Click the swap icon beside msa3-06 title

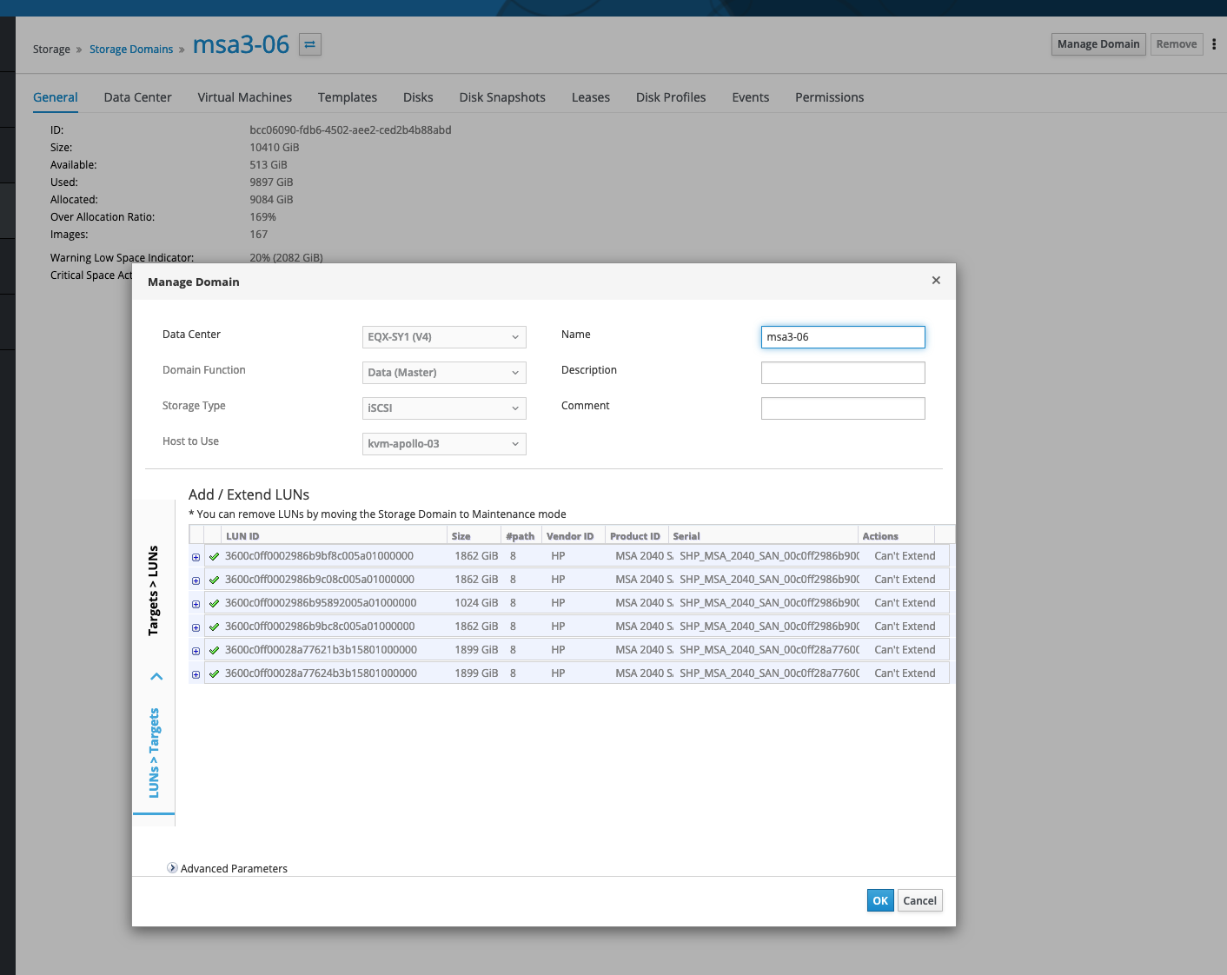[x=309, y=44]
